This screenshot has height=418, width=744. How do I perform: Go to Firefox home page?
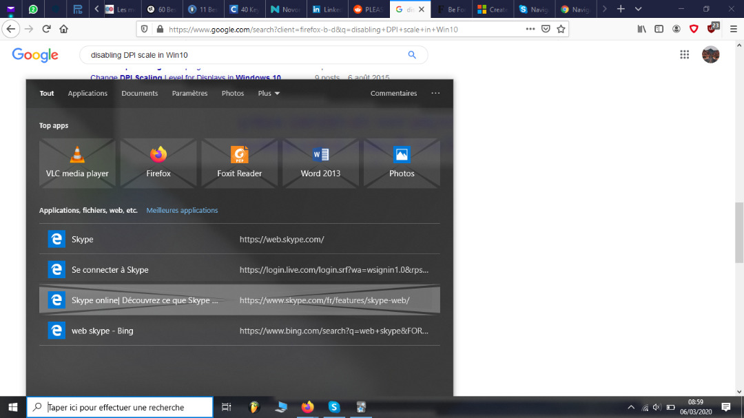63,29
